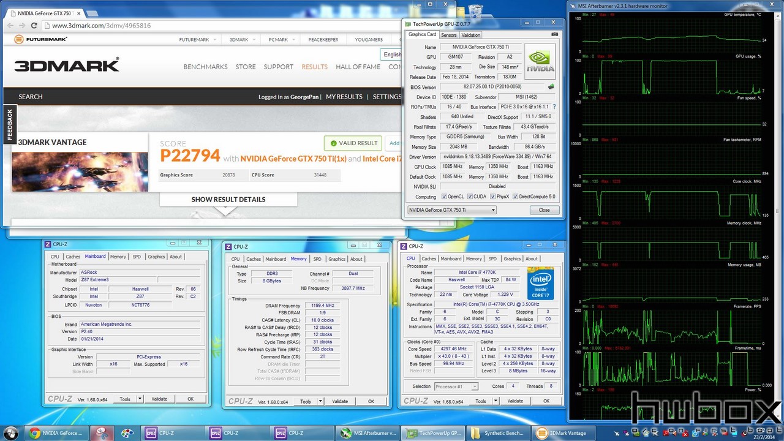This screenshot has height=441, width=784.
Task: Open the GPU-Z screenshot camera icon
Action: coord(554,35)
